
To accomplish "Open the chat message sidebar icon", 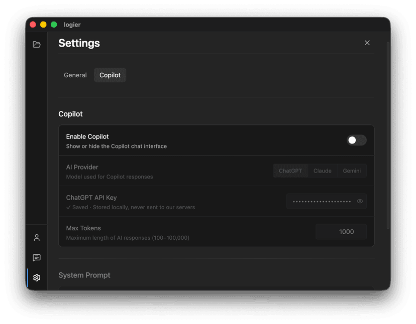I will tap(37, 257).
